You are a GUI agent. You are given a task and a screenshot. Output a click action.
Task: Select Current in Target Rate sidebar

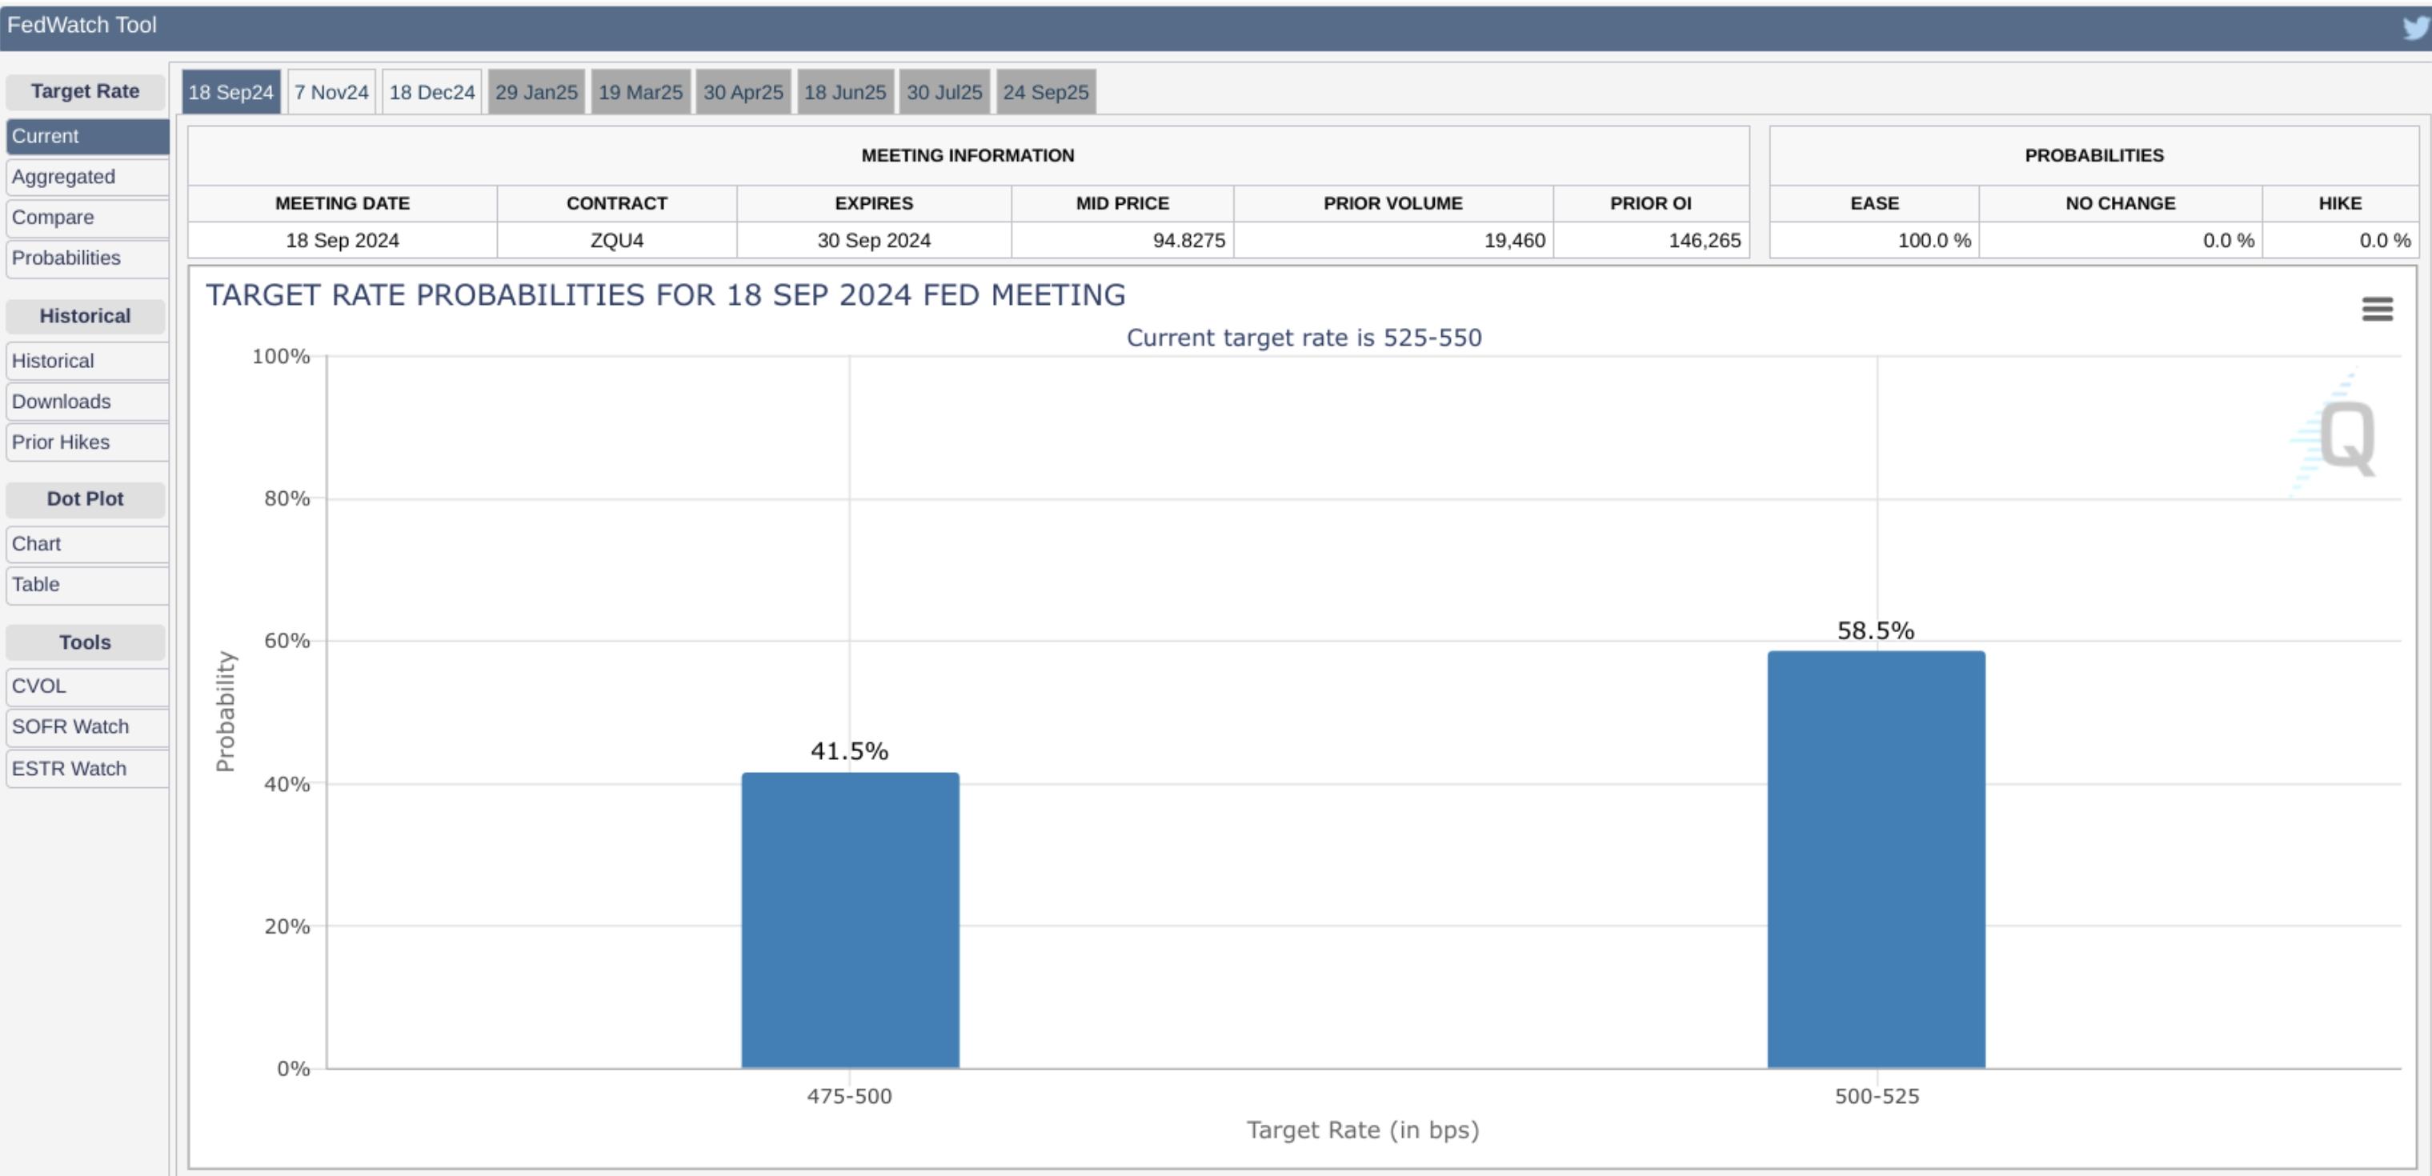pos(88,136)
